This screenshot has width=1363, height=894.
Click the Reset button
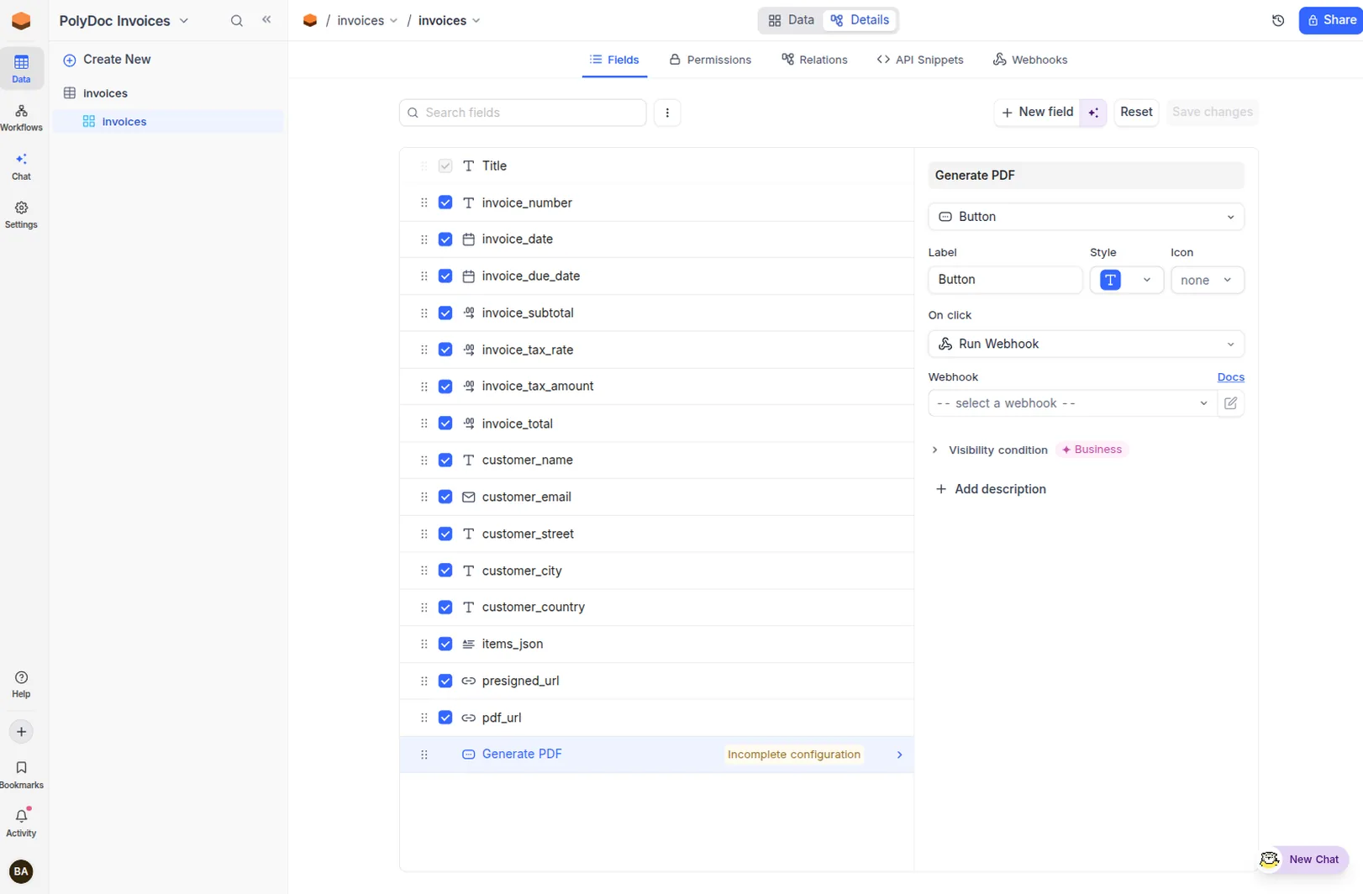click(x=1136, y=113)
